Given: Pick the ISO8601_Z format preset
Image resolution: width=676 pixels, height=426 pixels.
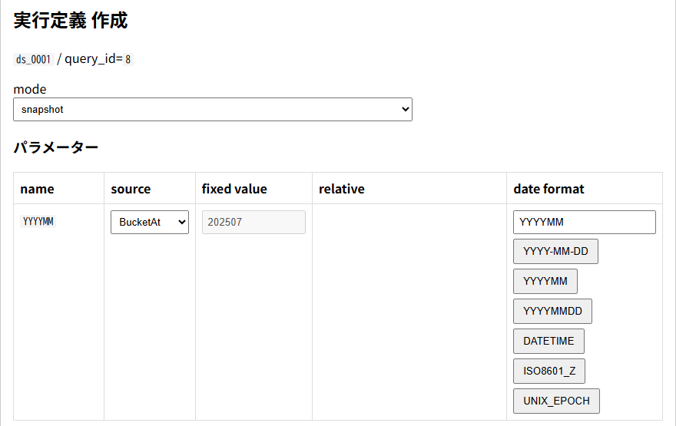Looking at the screenshot, I should click(x=548, y=371).
